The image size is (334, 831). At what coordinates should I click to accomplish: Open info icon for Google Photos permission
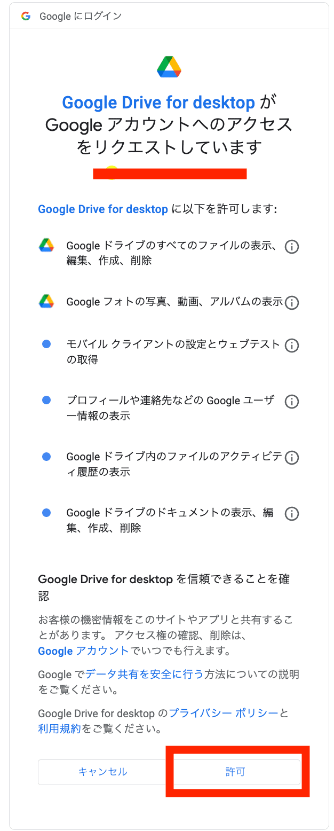[x=291, y=303]
